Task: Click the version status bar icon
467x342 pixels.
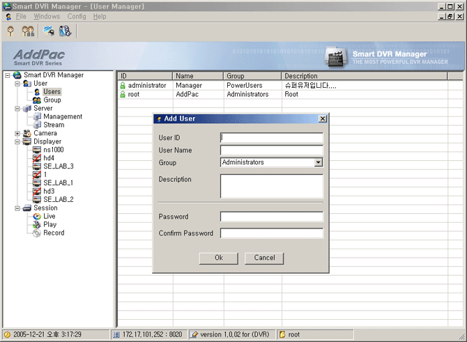Action: pyautogui.click(x=194, y=335)
